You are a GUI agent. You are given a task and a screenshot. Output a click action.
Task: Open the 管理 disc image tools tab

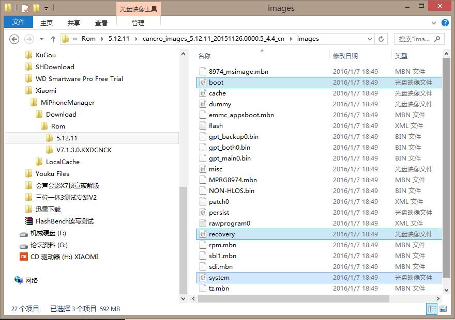click(x=139, y=23)
